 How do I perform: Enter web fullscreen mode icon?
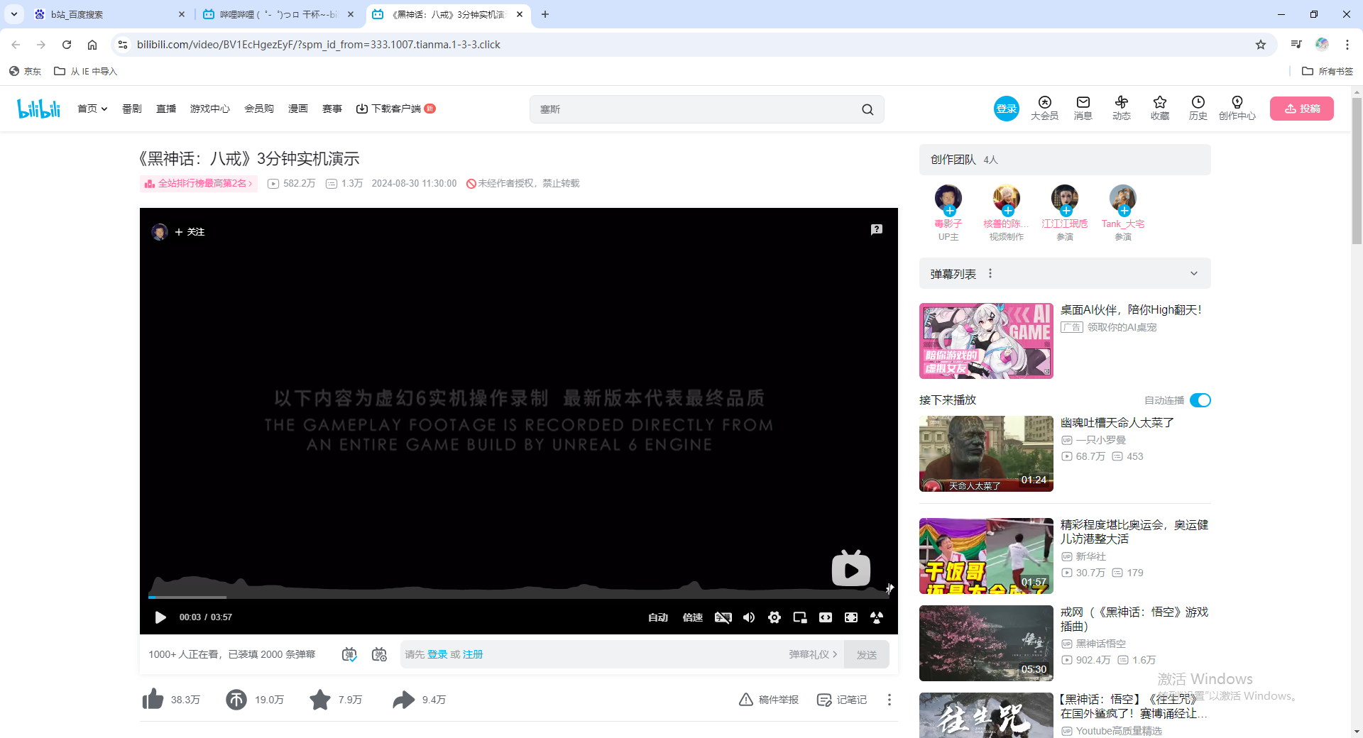click(851, 617)
